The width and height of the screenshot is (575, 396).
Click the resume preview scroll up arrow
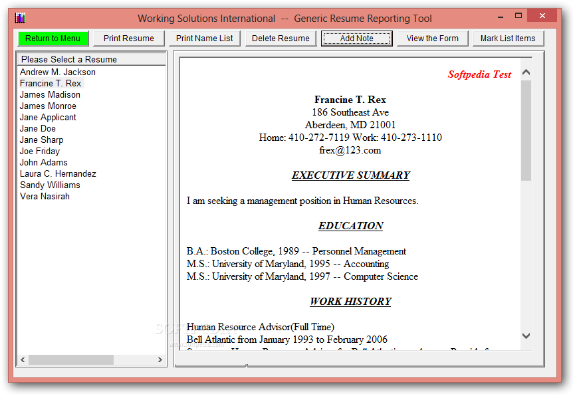tap(526, 72)
